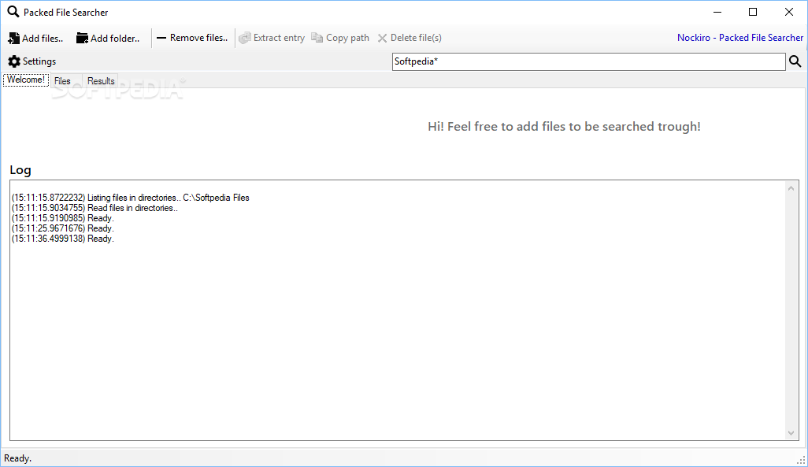Minimize the Packed File Searcher window
Viewport: 808px width, 467px height.
(x=717, y=12)
